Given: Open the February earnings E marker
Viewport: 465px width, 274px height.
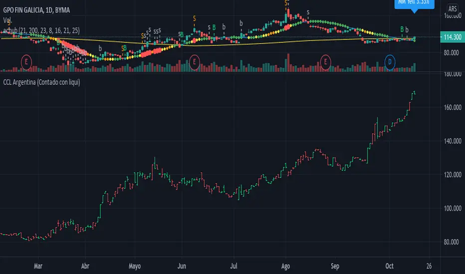Looking at the screenshot, I should (x=26, y=62).
